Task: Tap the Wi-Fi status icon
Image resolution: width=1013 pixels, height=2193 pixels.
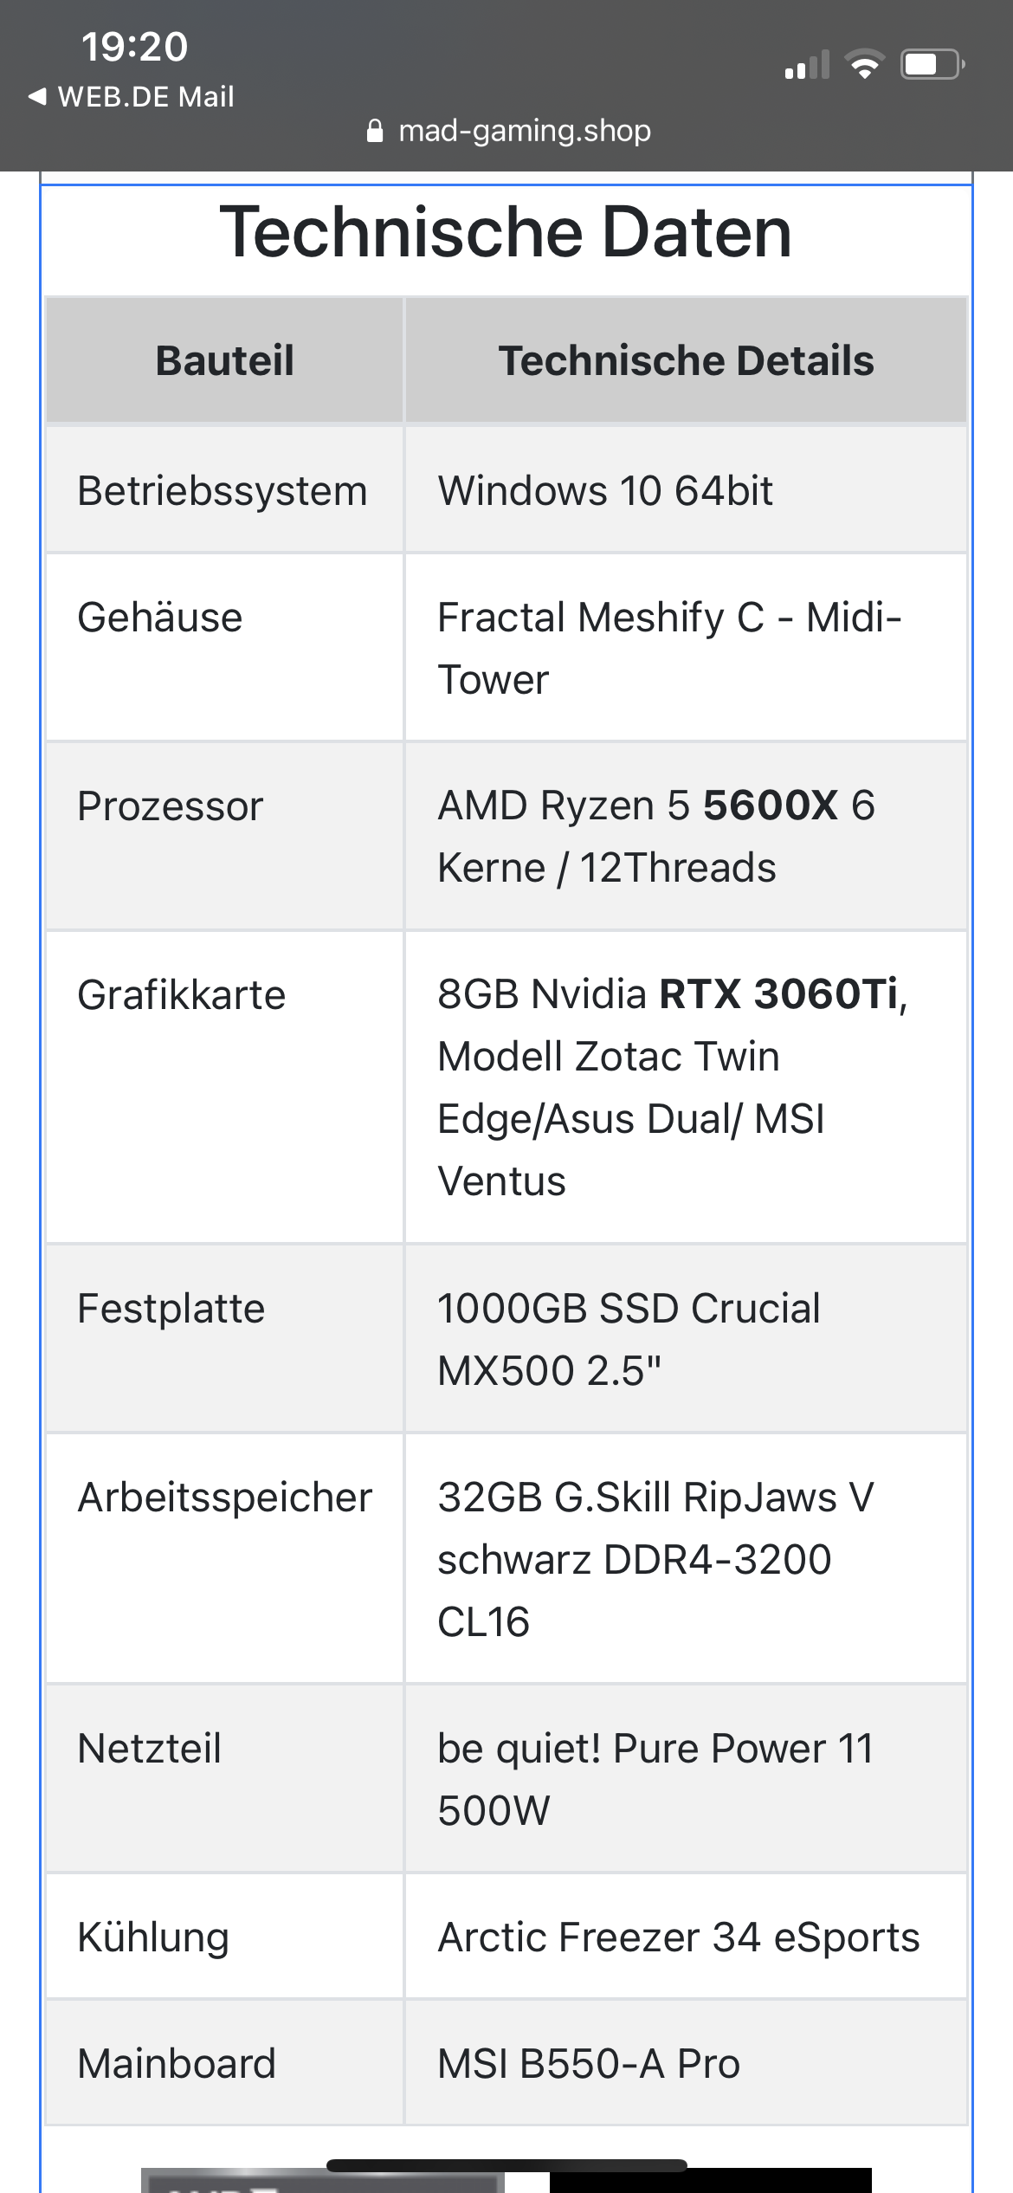Action: click(x=863, y=65)
